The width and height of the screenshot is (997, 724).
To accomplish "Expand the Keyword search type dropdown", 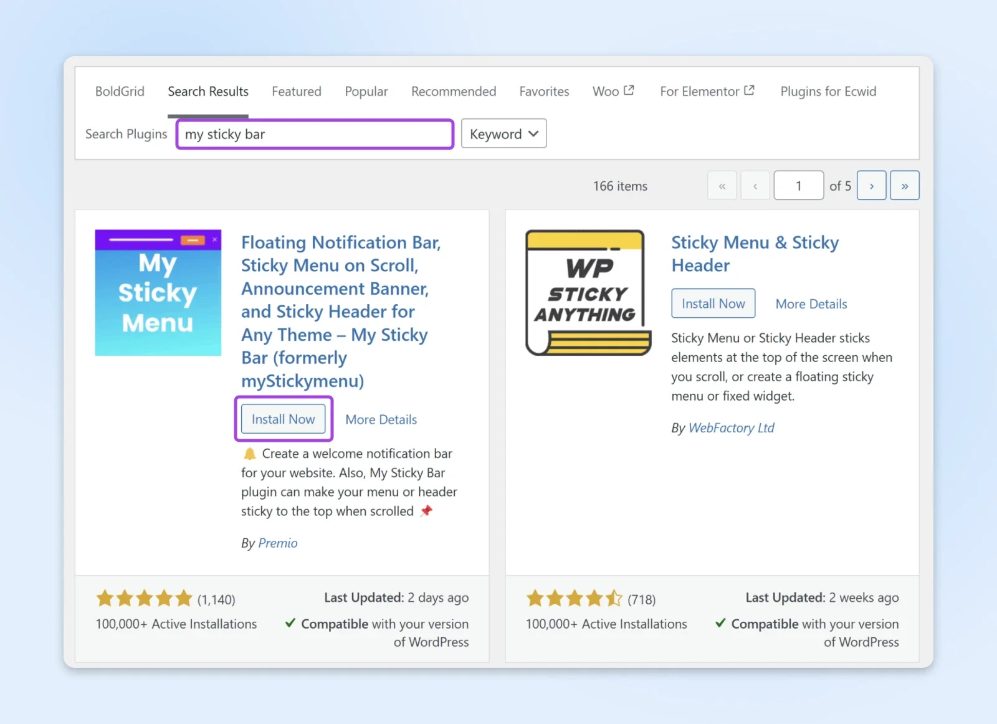I will [x=503, y=134].
